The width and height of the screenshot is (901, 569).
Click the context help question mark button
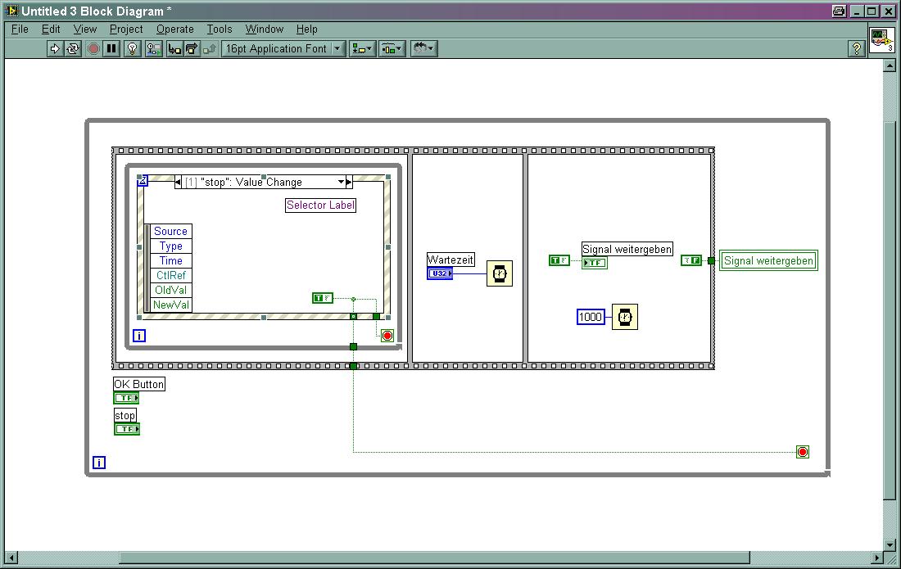point(856,49)
